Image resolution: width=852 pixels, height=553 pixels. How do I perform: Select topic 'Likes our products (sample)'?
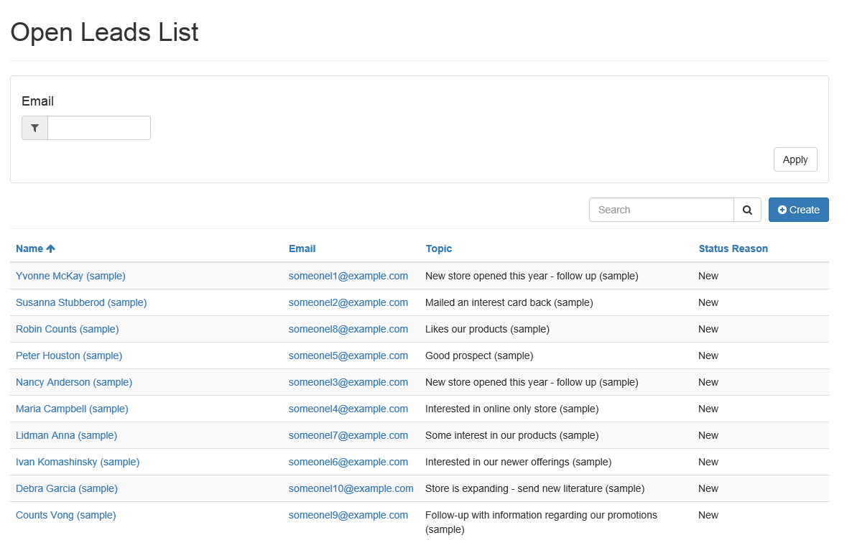click(487, 329)
